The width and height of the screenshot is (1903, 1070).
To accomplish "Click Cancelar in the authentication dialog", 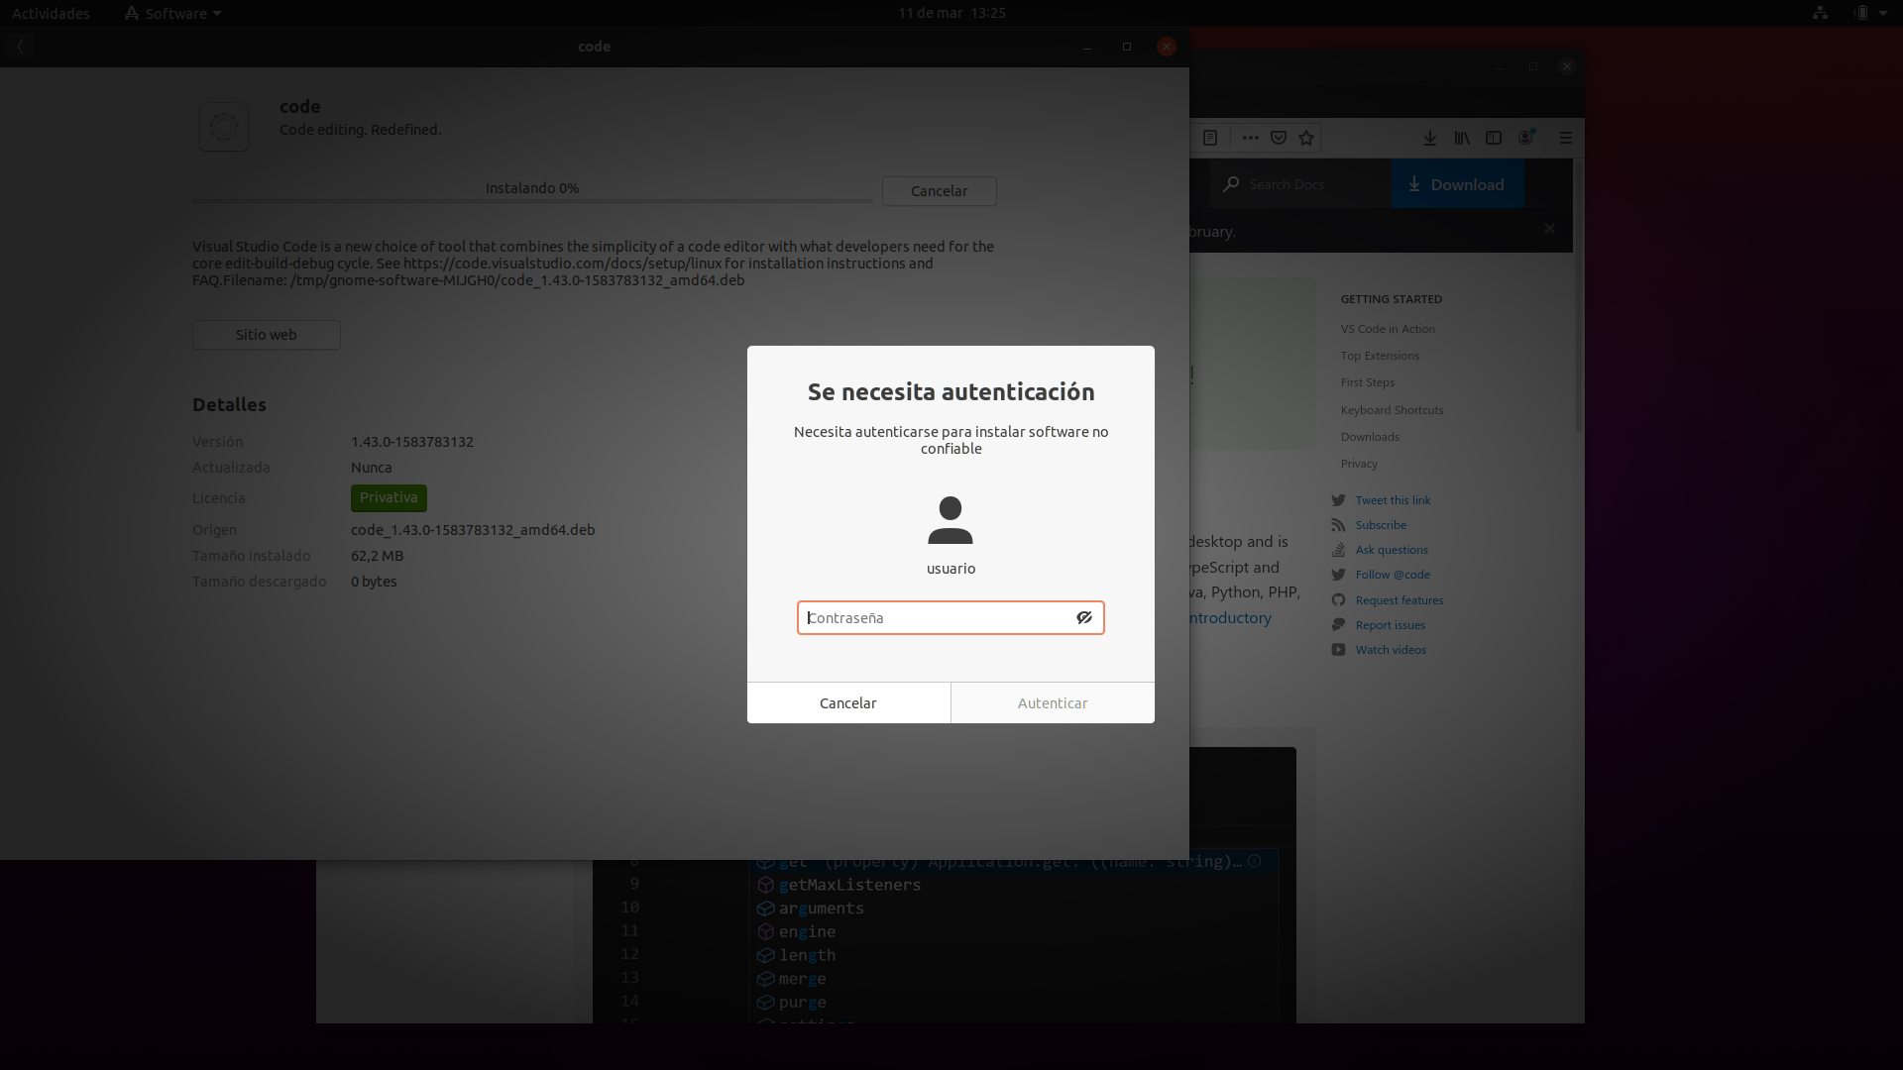I will [x=848, y=702].
